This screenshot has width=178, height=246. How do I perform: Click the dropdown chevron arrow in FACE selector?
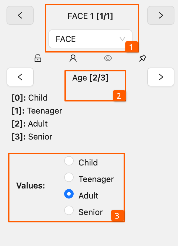[122, 39]
